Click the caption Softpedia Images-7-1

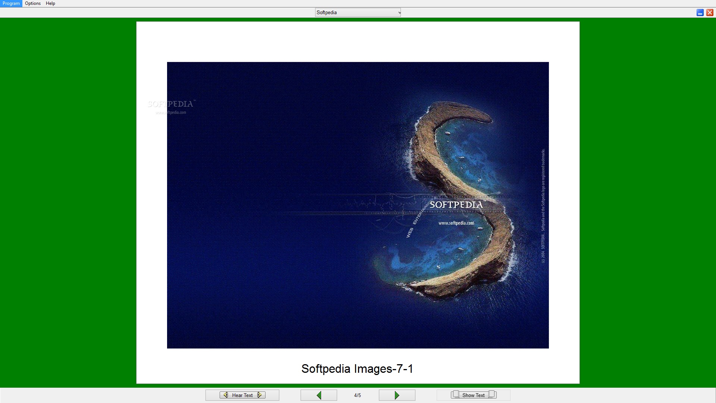(x=357, y=369)
